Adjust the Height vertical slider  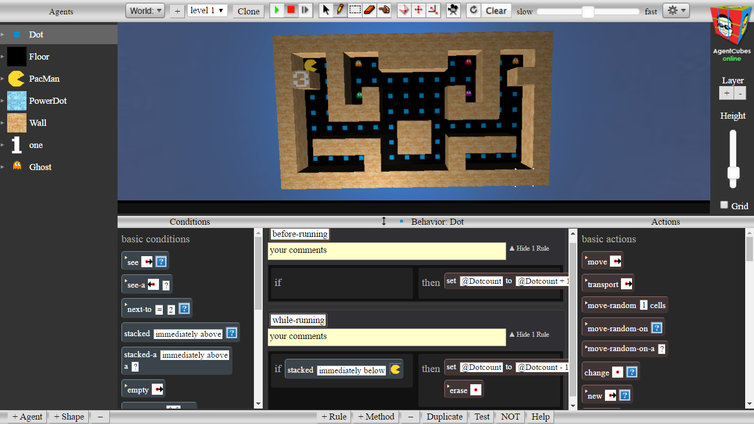click(733, 159)
